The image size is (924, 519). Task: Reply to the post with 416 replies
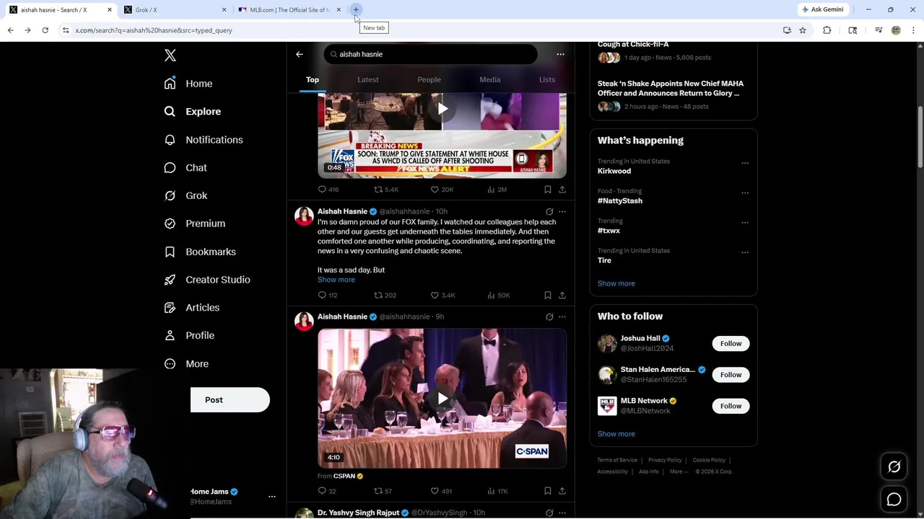[328, 190]
